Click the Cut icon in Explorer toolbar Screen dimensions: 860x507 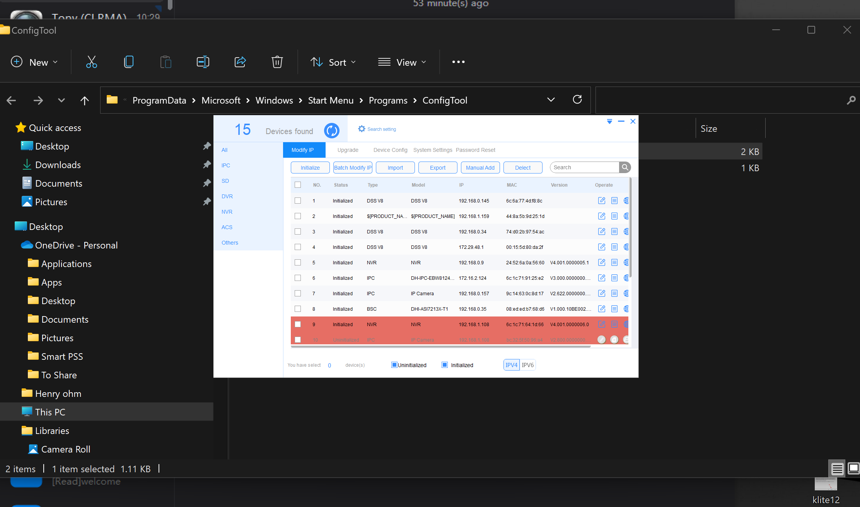click(92, 62)
